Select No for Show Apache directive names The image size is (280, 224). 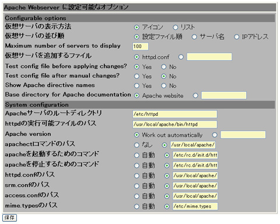tap(164, 85)
